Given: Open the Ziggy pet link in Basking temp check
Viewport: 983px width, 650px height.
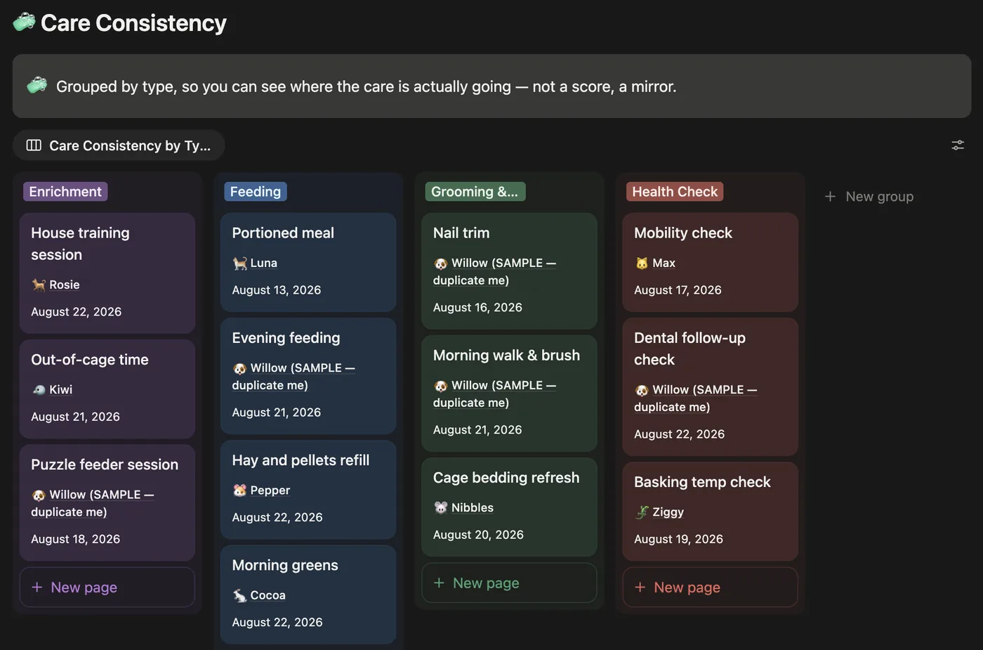Looking at the screenshot, I should pos(668,512).
